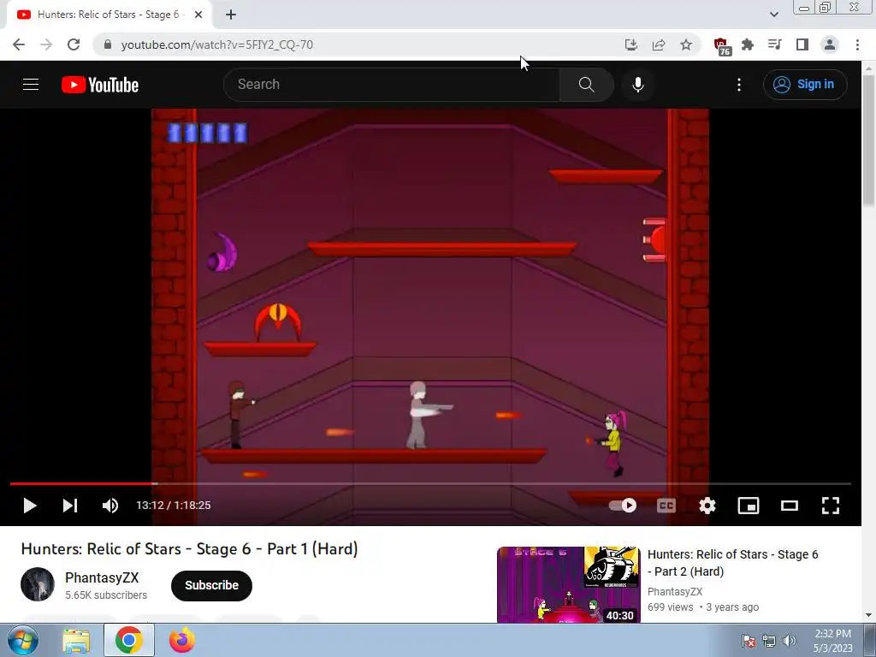Click the magnifying glass search button
The height and width of the screenshot is (657, 876).
tap(586, 85)
